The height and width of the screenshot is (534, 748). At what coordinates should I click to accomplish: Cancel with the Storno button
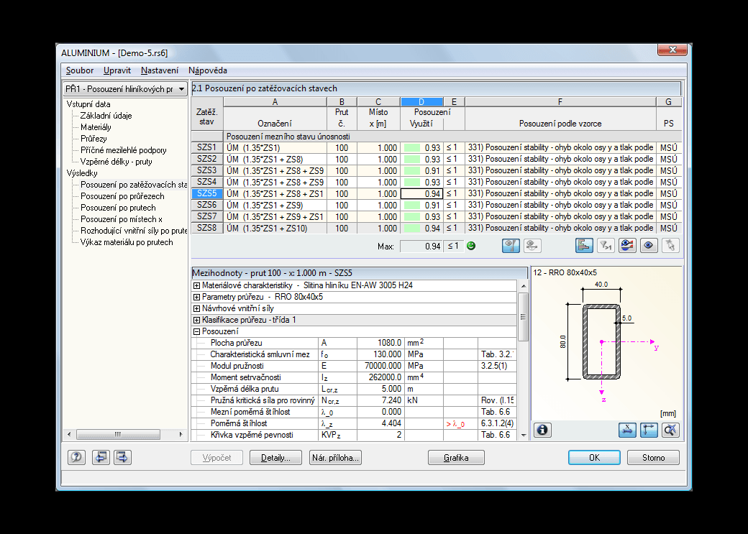pyautogui.click(x=654, y=458)
